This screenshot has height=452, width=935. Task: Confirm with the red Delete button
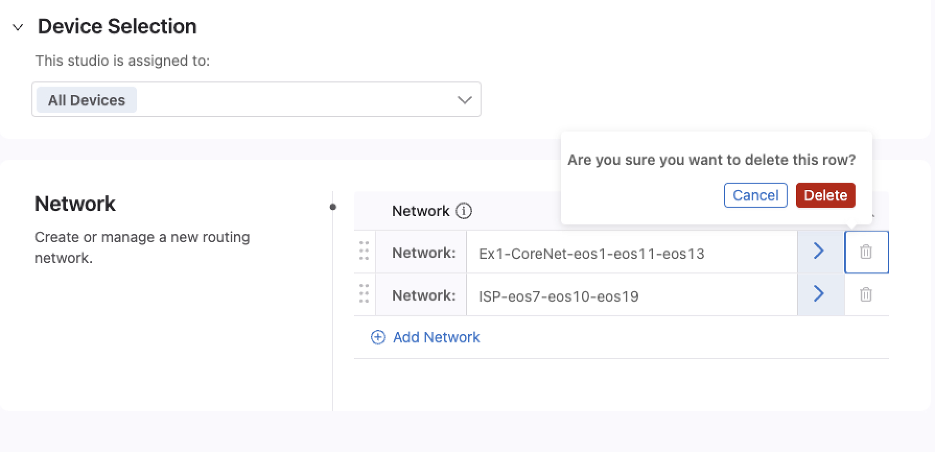tap(825, 195)
